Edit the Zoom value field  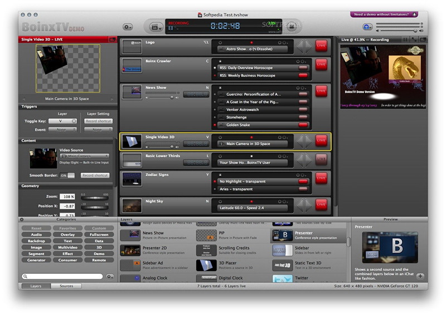tap(67, 196)
